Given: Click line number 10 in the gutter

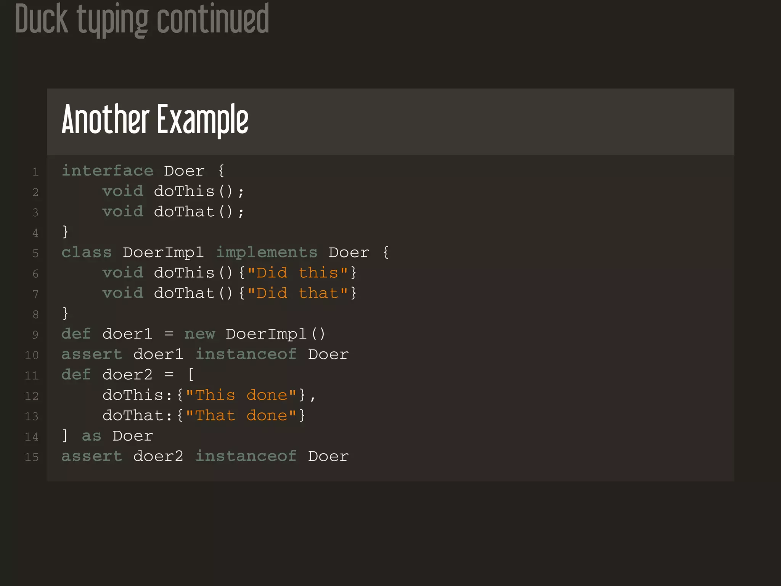Looking at the screenshot, I should pyautogui.click(x=32, y=355).
